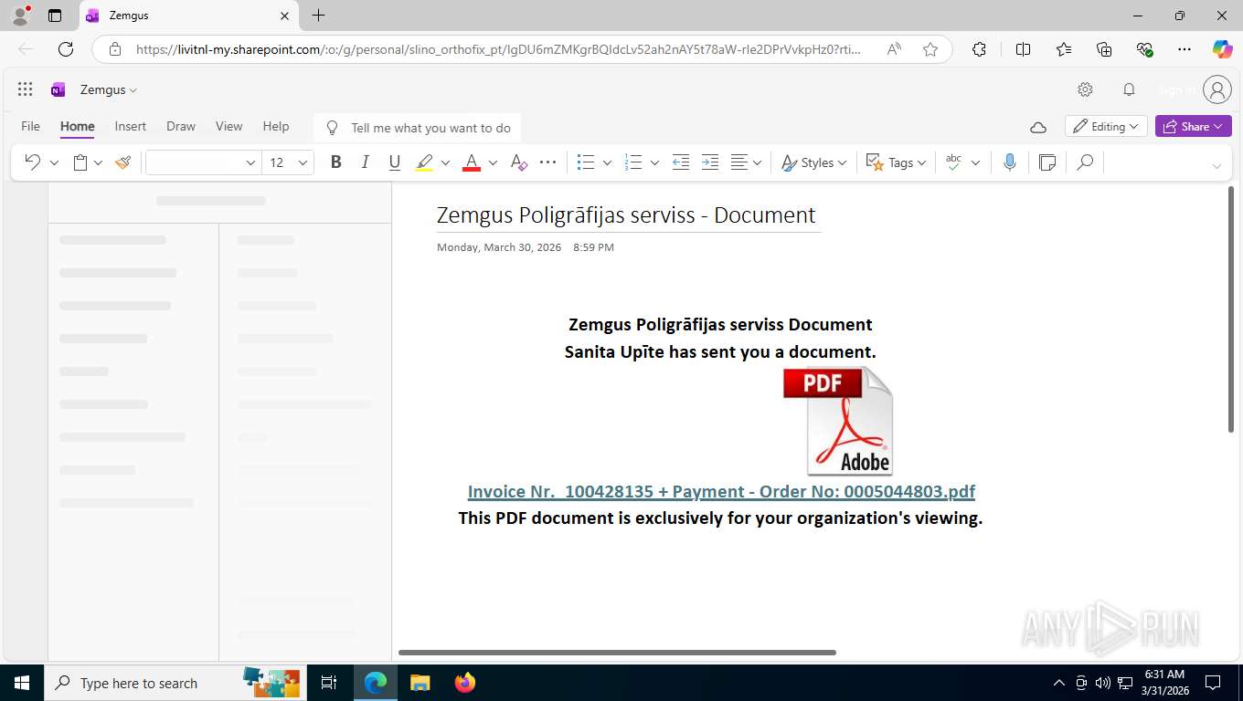Open the notifications bell icon

1129,89
